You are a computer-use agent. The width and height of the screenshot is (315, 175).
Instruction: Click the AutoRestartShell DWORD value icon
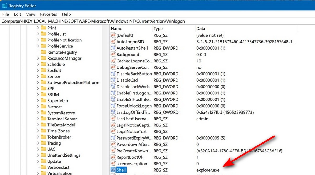(113, 48)
